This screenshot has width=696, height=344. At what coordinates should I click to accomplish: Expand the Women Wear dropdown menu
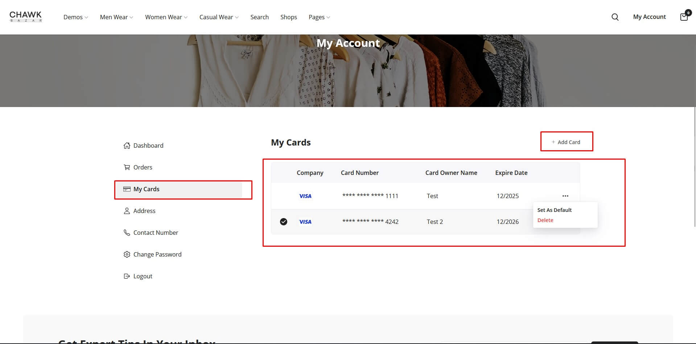pos(166,17)
